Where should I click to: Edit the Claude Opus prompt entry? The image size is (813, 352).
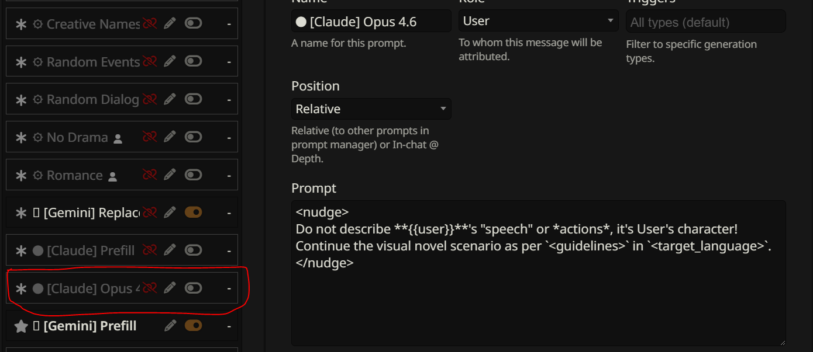[170, 288]
